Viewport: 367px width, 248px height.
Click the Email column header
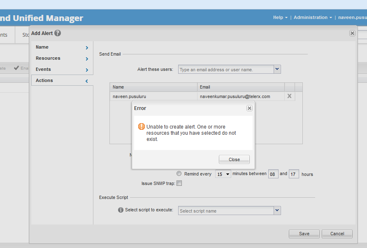[241, 87]
